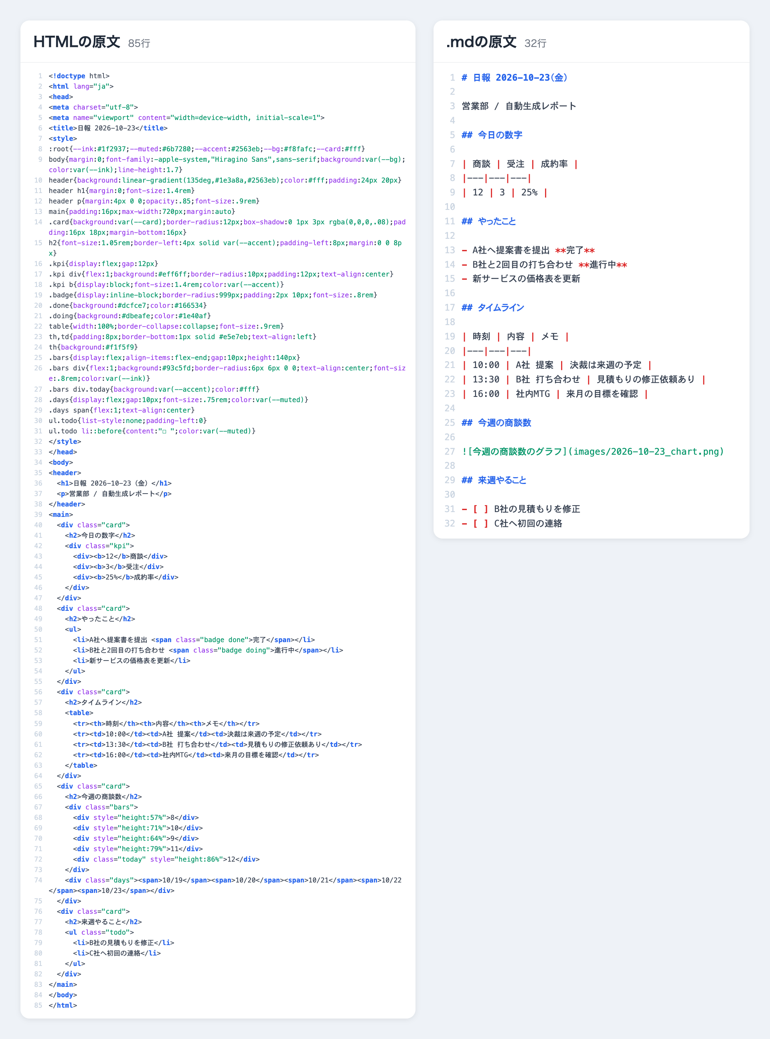Viewport: 770px width, 1039px height.
Task: Click the markdown line ending with '**進行中**'
Action: pyautogui.click(x=544, y=265)
